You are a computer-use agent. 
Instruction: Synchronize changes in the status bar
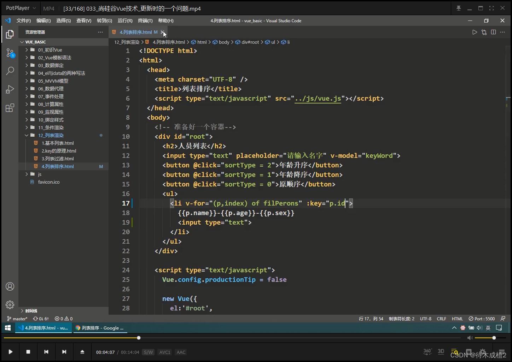click(x=41, y=319)
